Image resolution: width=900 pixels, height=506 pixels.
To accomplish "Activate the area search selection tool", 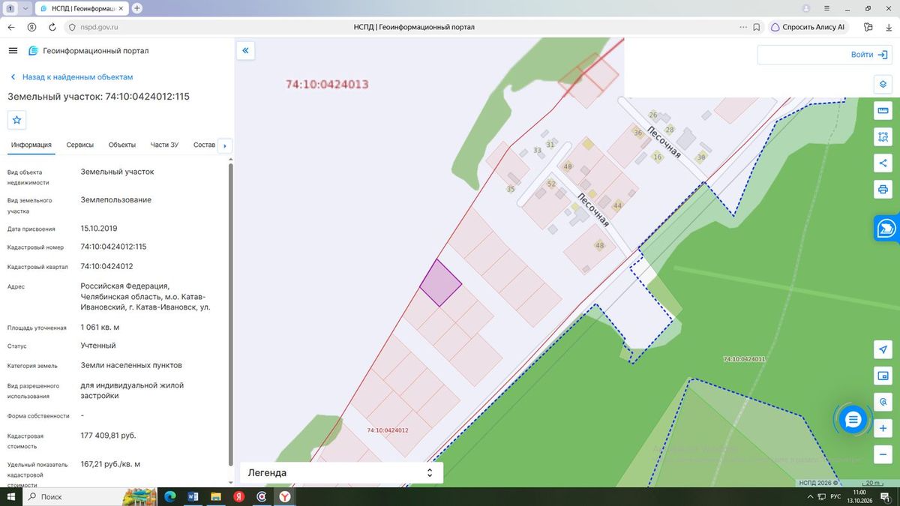I will click(x=883, y=137).
